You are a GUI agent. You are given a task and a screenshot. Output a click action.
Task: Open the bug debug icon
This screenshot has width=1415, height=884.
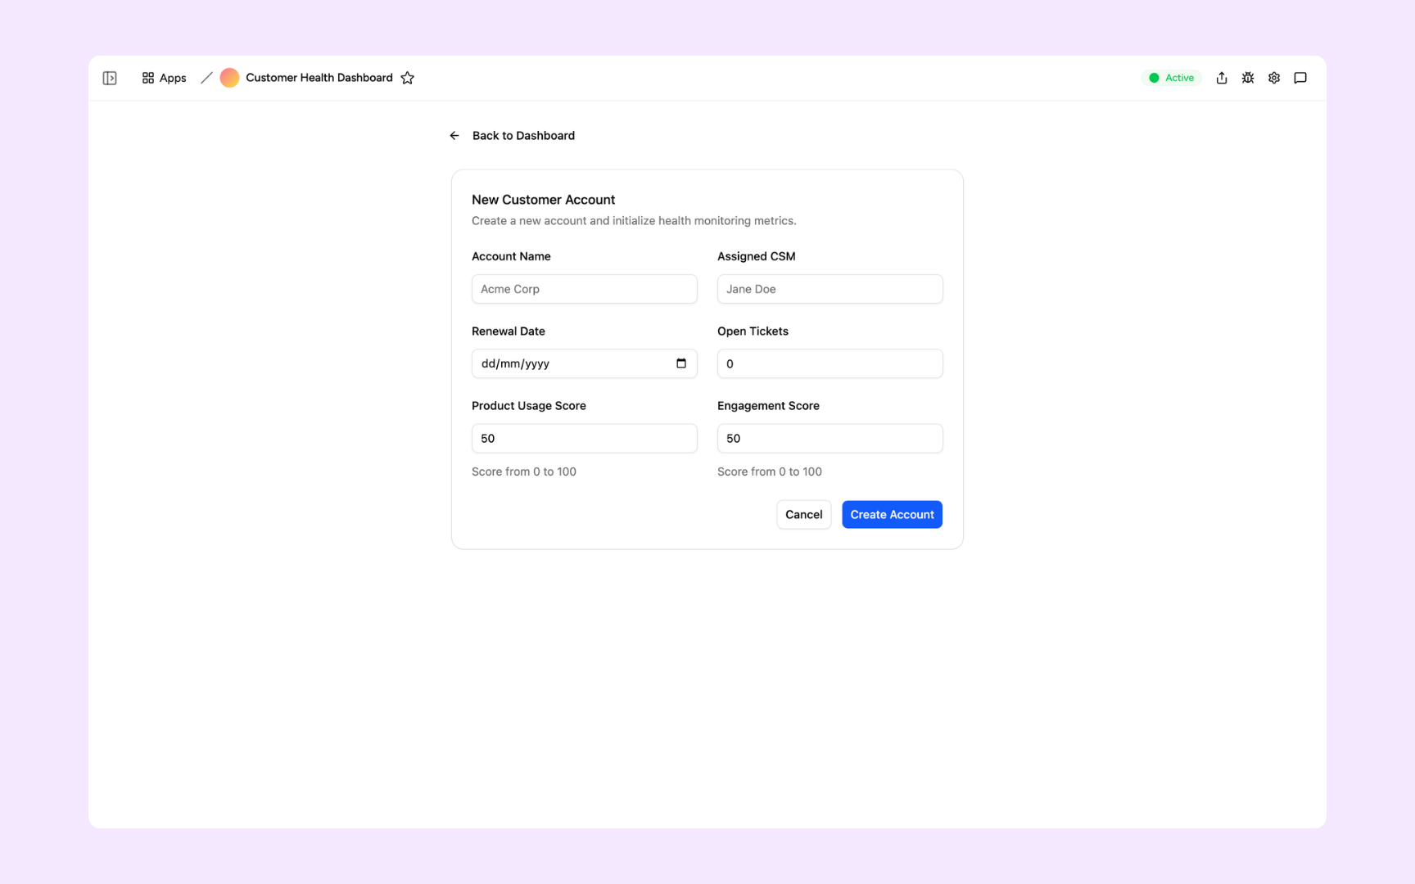click(x=1247, y=78)
